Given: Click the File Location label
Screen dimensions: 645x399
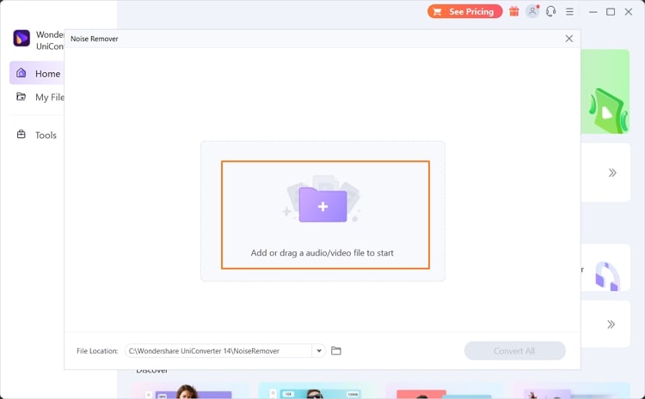Looking at the screenshot, I should click(97, 351).
